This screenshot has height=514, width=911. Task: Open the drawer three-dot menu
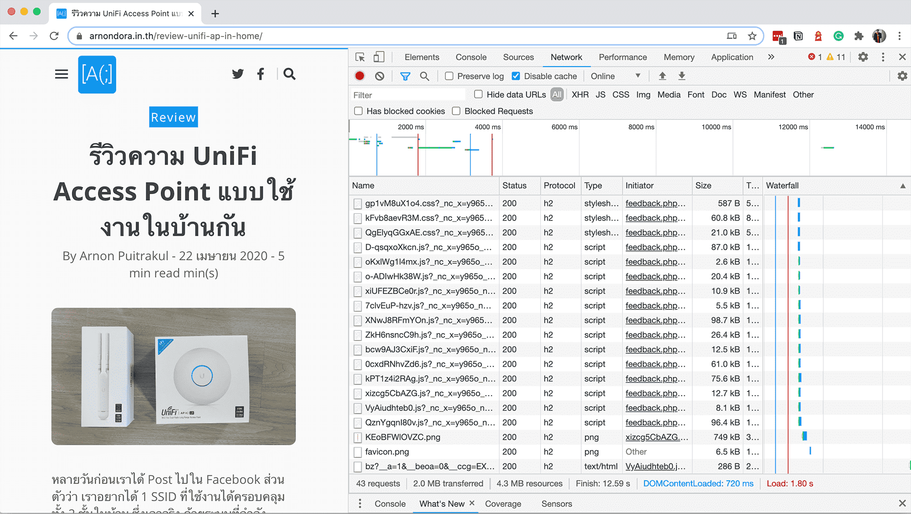point(360,504)
